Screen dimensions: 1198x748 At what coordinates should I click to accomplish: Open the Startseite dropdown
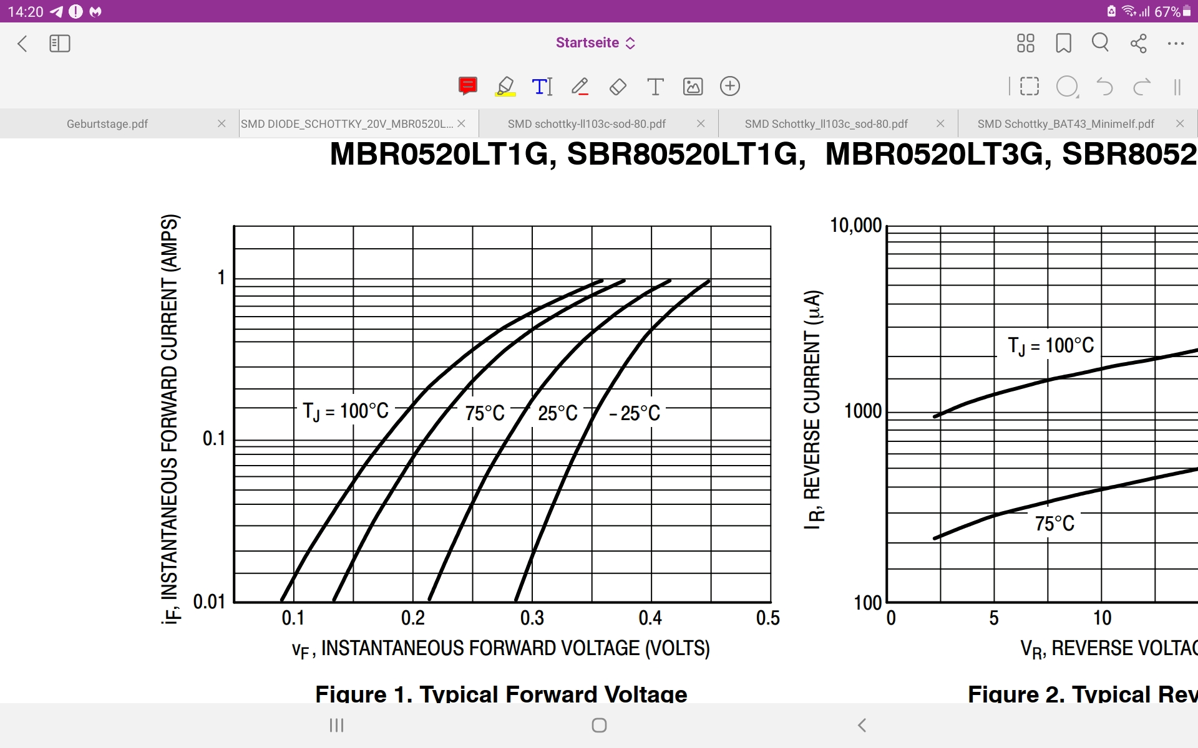(x=595, y=43)
